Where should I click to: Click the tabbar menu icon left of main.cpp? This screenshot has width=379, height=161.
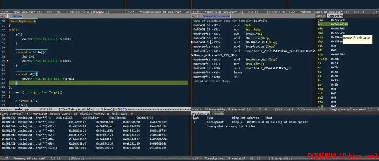[x=2, y=16]
